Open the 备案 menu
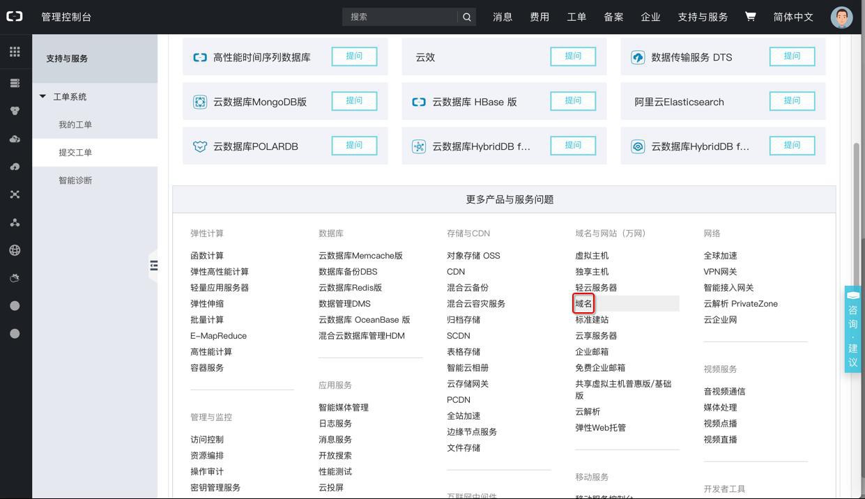Viewport: 865px width, 499px height. [x=613, y=17]
